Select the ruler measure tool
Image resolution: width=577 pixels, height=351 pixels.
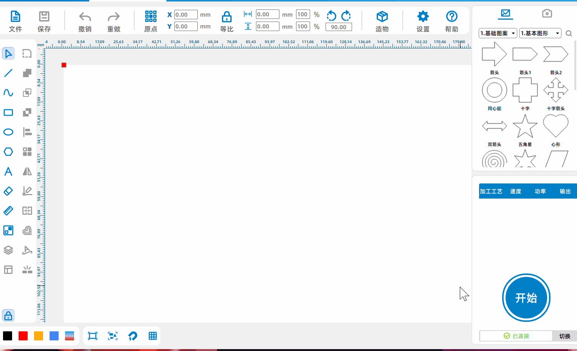point(8,211)
